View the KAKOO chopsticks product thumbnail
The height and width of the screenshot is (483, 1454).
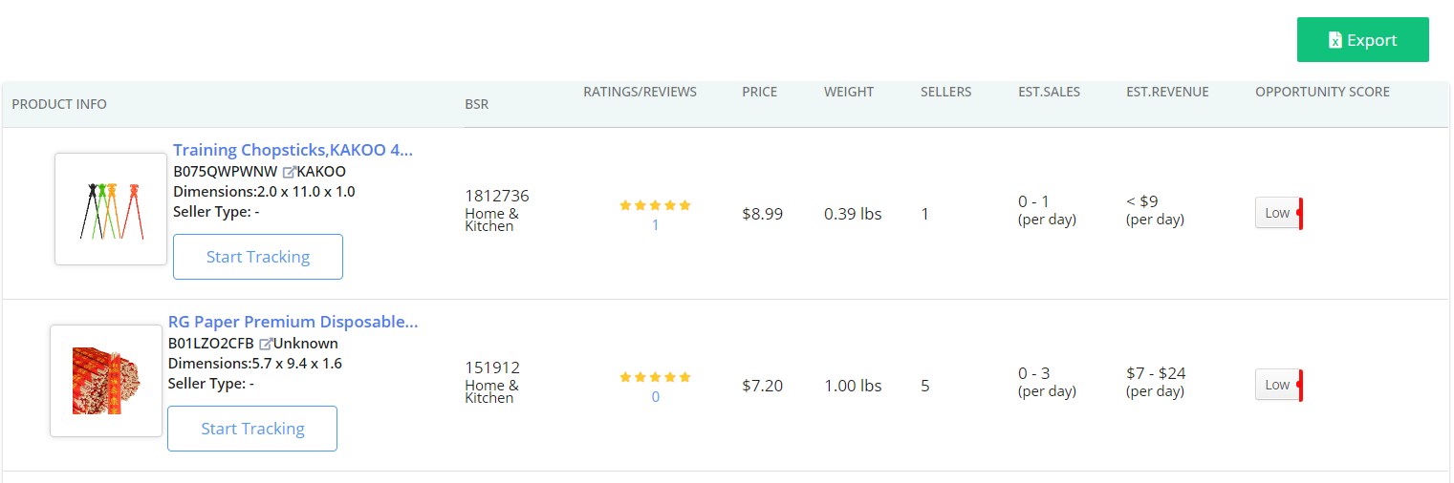(x=111, y=209)
